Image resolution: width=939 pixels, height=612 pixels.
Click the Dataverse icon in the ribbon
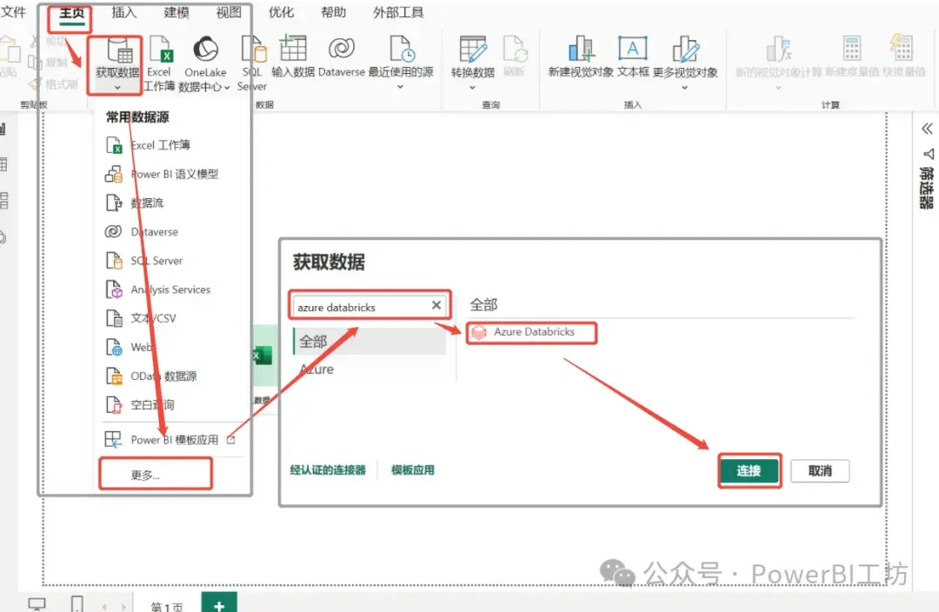tap(342, 58)
